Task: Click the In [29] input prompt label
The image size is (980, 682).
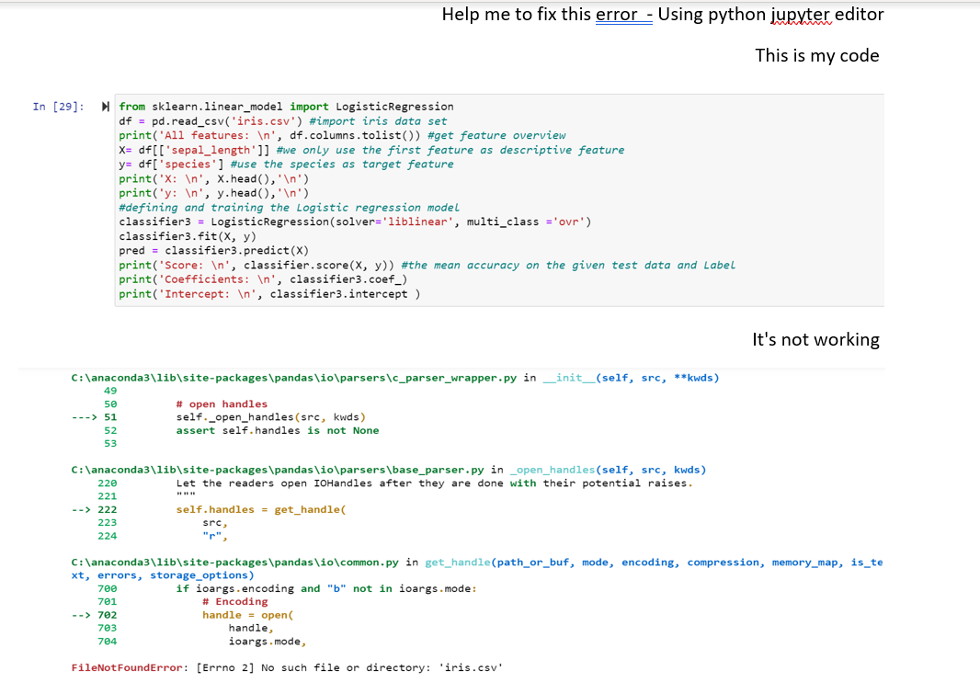Action: coord(59,106)
